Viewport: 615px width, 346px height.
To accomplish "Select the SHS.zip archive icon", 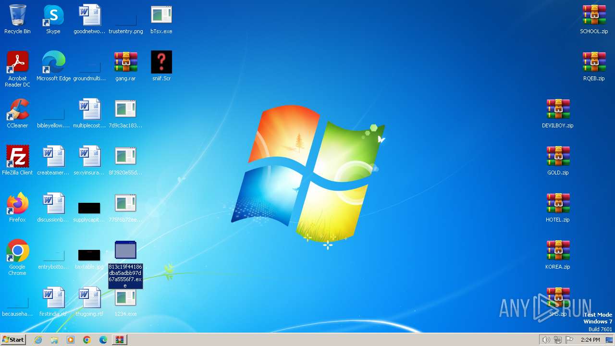I will click(558, 298).
